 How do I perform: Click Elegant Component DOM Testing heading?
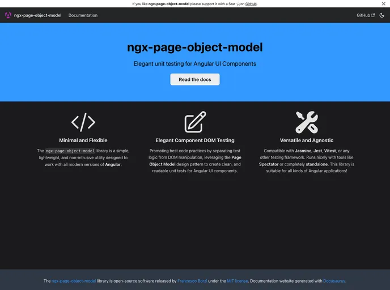click(195, 140)
